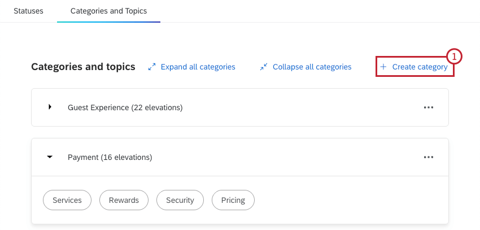Select the Rewards topic chip
The image size is (480, 230).
[124, 200]
